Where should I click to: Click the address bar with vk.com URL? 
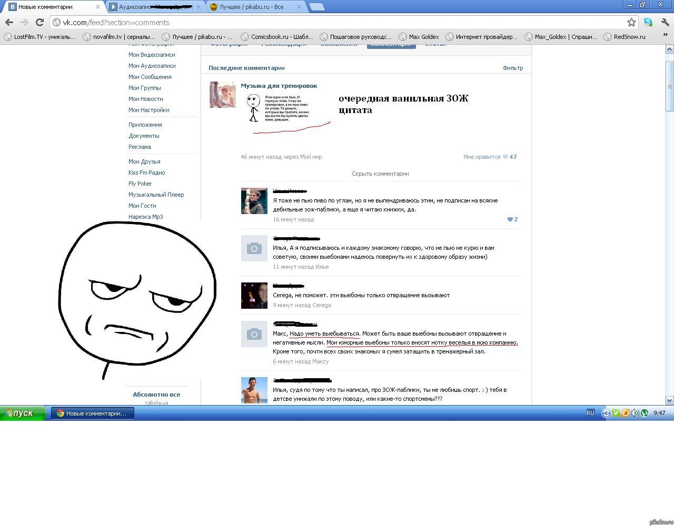tap(337, 22)
